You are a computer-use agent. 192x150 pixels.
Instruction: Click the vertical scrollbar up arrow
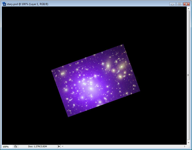188,8
